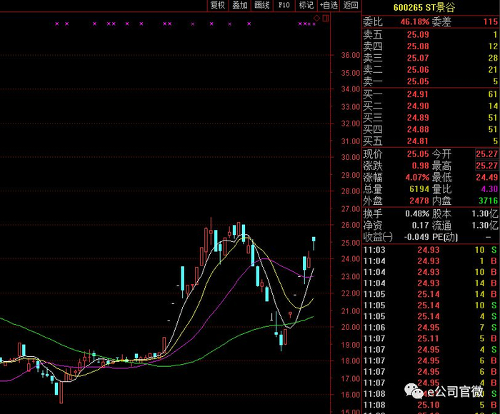Viewport: 500px width, 414px height.
Task: Select the 卖三 25.07 ask row
Action: pos(431,58)
